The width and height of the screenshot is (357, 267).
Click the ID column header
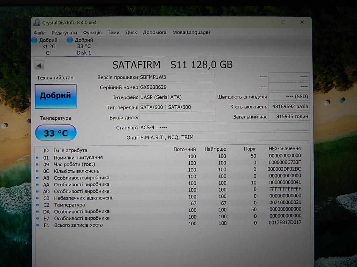[x=46, y=151]
